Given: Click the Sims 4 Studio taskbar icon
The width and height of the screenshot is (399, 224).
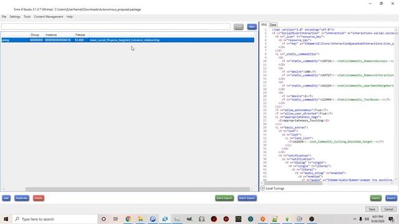Looking at the screenshot, I should (x=165, y=219).
